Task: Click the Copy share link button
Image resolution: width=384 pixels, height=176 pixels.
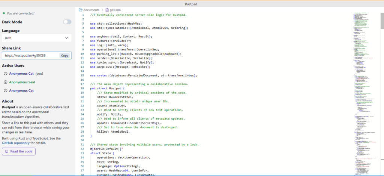Action: 64,56
